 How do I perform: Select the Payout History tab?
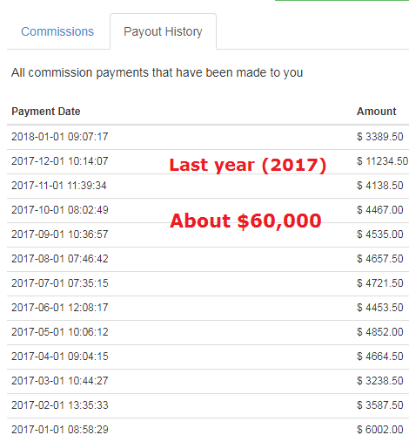163,31
